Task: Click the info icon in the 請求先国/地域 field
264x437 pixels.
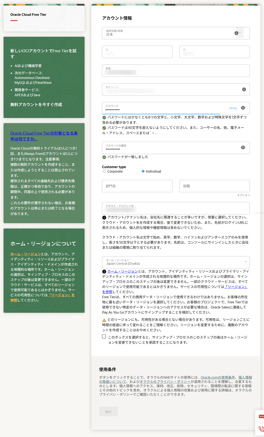Action: [x=236, y=33]
